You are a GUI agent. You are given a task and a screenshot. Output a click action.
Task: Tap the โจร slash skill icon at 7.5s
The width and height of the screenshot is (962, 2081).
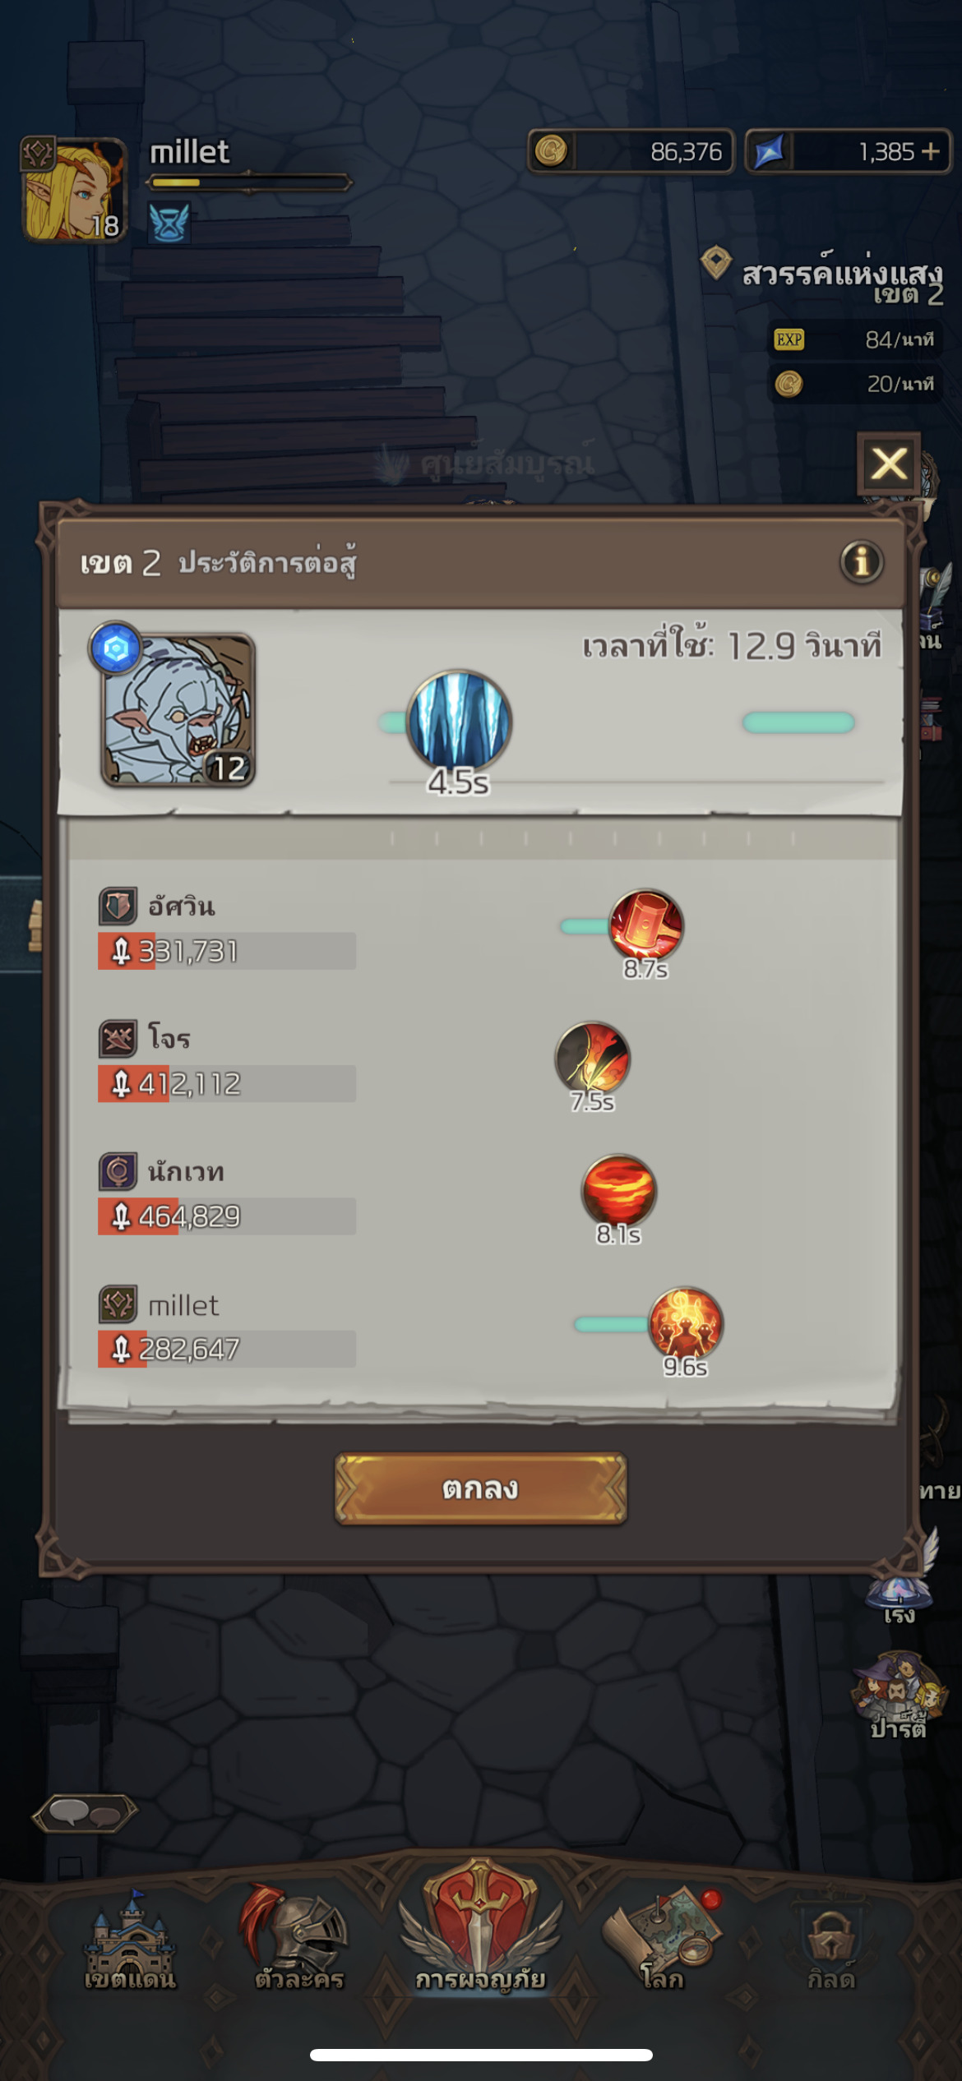click(593, 1059)
